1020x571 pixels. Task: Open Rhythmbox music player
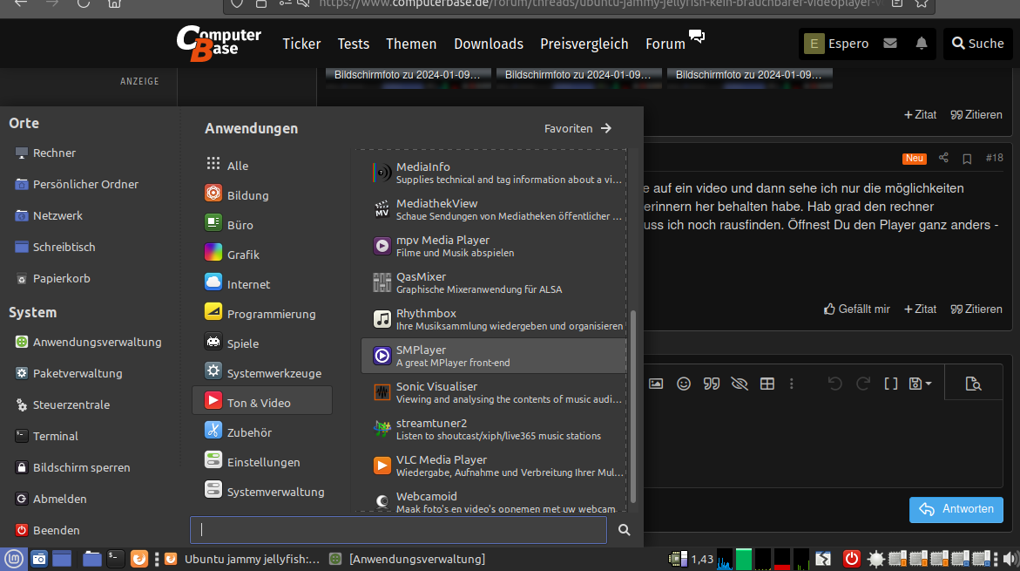tap(494, 319)
